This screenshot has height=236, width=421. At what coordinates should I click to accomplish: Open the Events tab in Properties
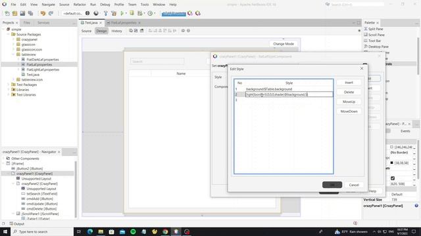pyautogui.click(x=405, y=131)
